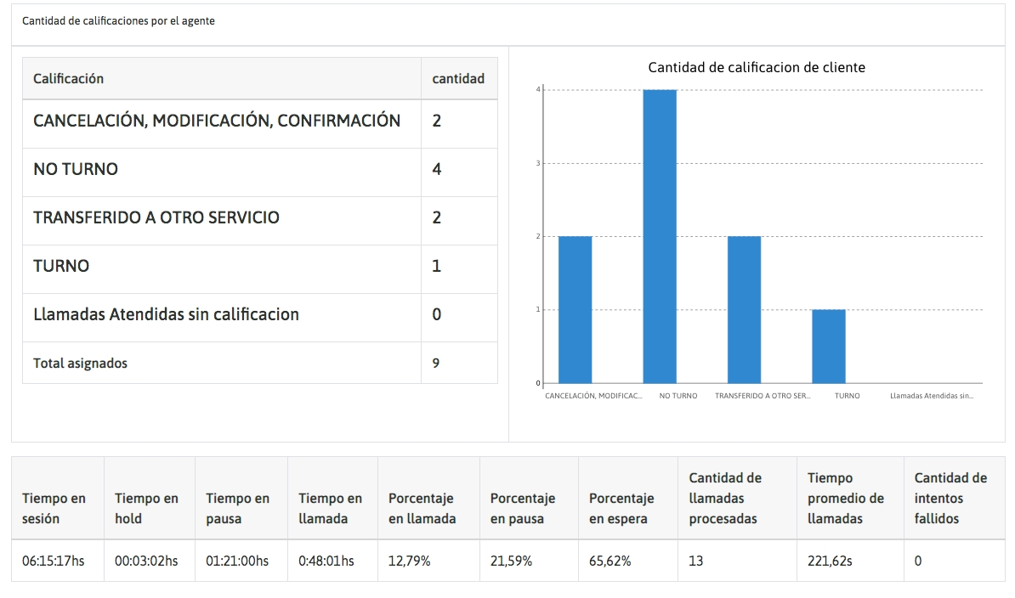Screen dimensions: 1015x598
Task: Select the 06:15:17hs session time value
Action: [x=53, y=561]
